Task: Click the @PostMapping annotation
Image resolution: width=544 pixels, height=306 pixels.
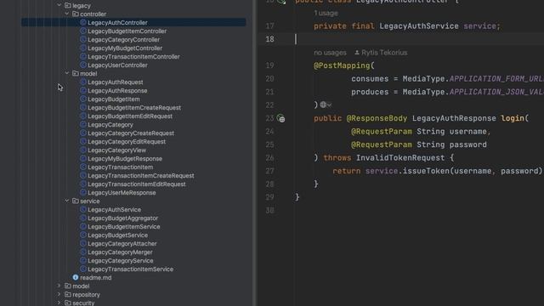Action: coord(342,65)
